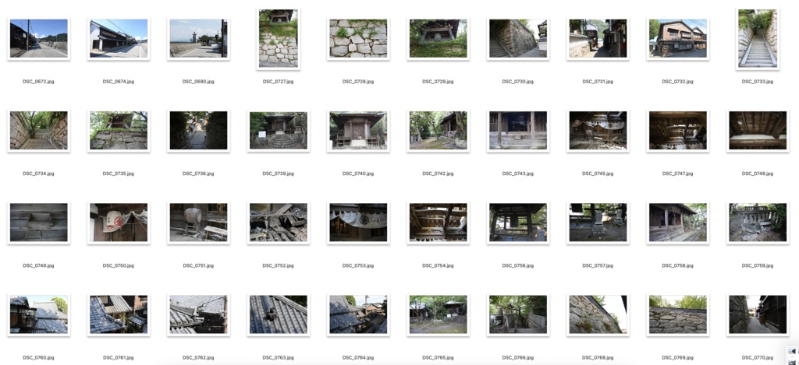This screenshot has height=365, width=799.
Task: Select the DSC_0756.jpg thumbnail
Action: [x=518, y=223]
